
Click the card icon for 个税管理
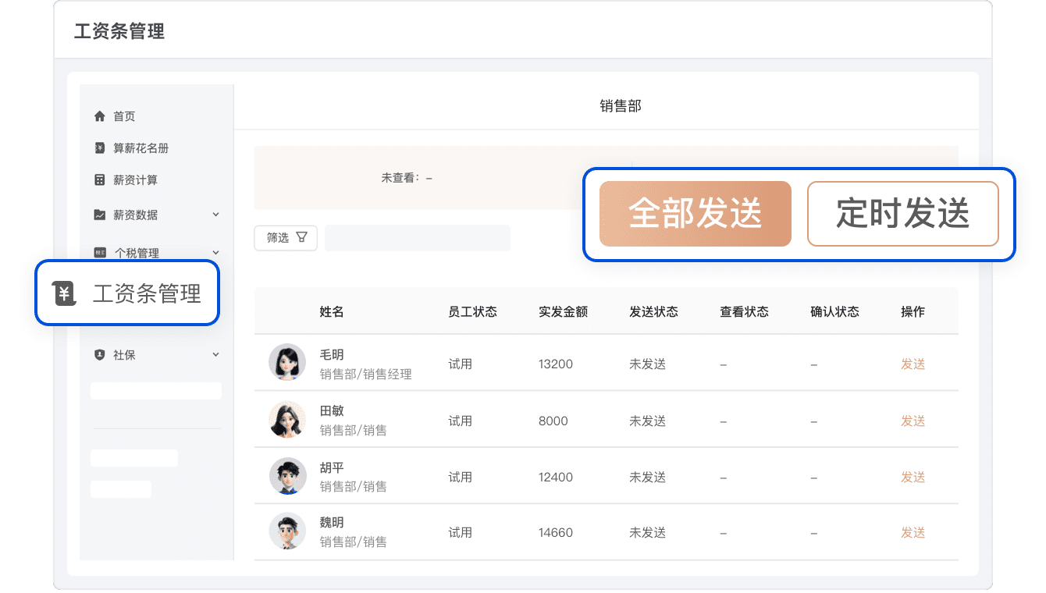[99, 253]
